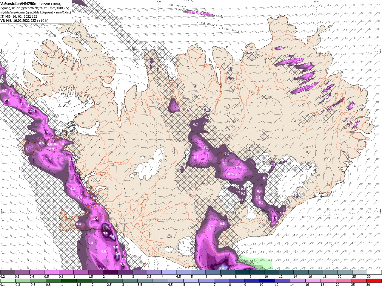This screenshot has width=382, height=287.
Task: Select upper legend swatch between 0.2 and 0.3
Action: 7,272
